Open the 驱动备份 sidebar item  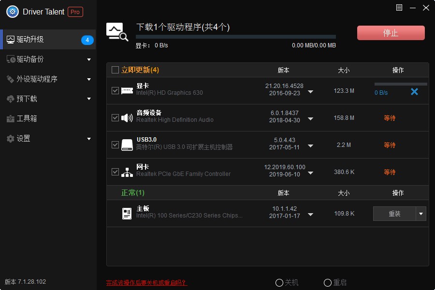pos(48,59)
